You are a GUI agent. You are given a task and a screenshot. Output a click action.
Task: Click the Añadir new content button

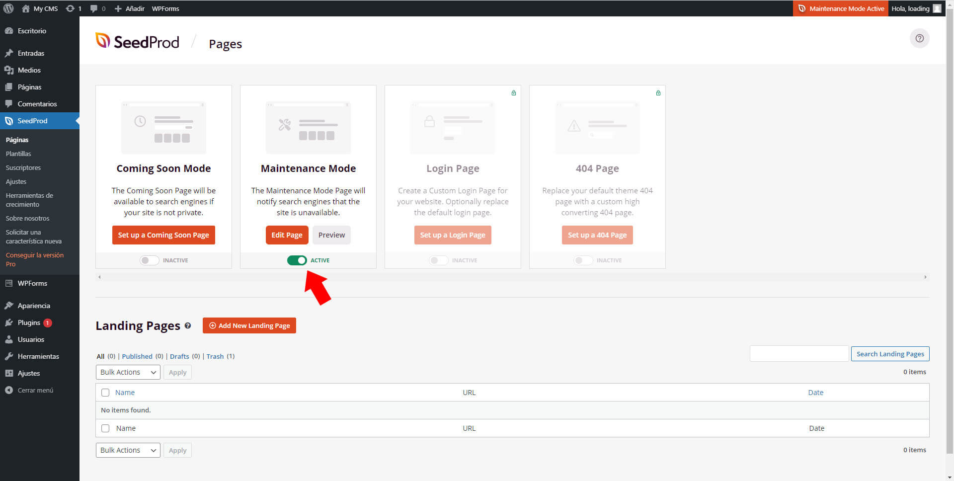(129, 8)
